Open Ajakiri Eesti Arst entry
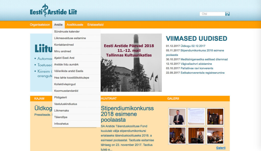 click(x=76, y=58)
